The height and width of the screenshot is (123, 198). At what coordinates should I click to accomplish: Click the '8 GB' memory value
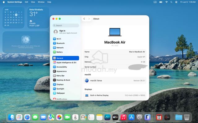coord(143,62)
